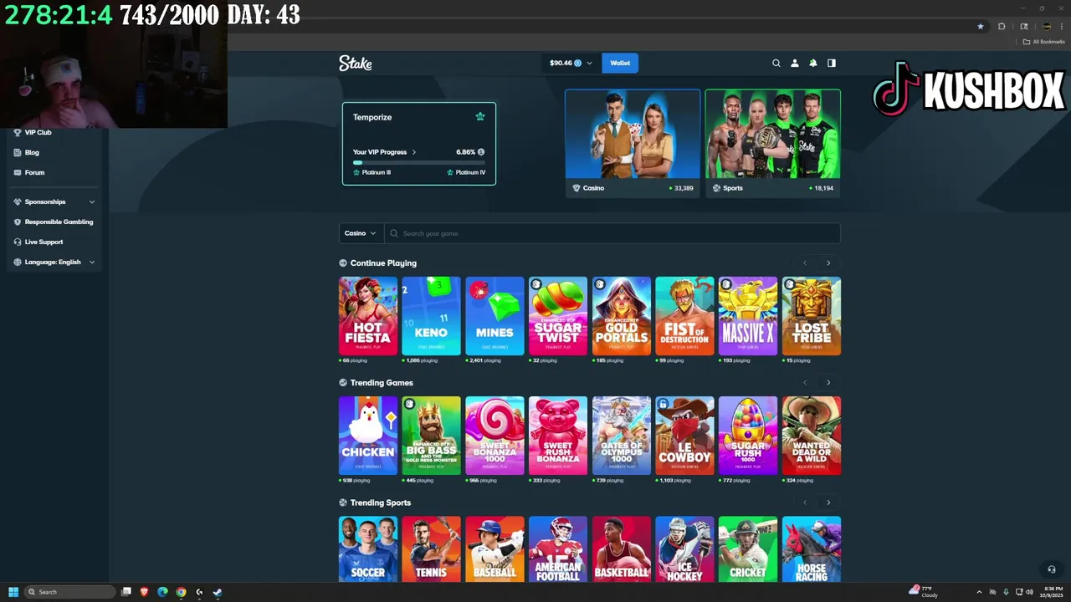Go to next Continue Playing games
This screenshot has width=1071, height=602.
pyautogui.click(x=828, y=263)
